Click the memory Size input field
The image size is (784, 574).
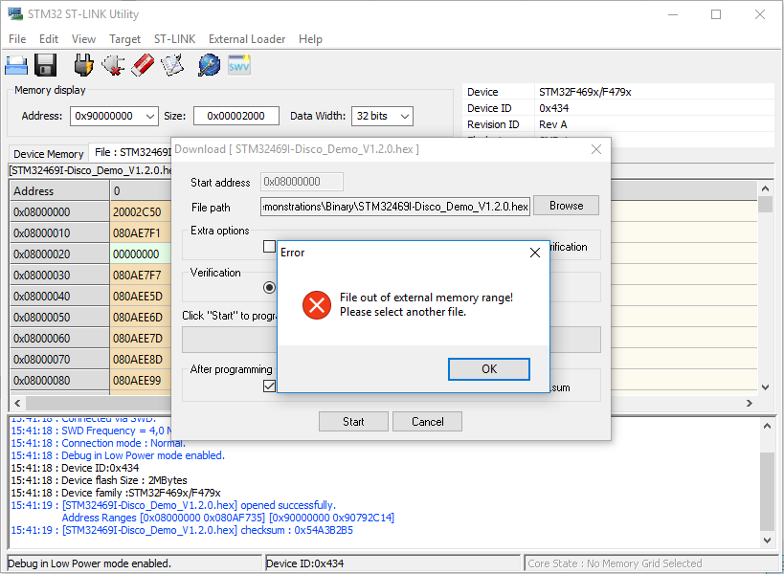click(x=236, y=116)
